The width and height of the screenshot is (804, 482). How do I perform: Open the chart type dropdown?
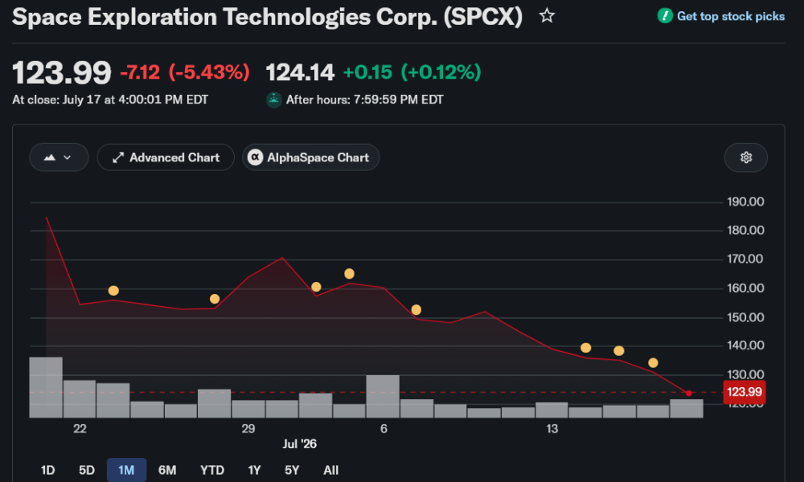click(x=59, y=157)
